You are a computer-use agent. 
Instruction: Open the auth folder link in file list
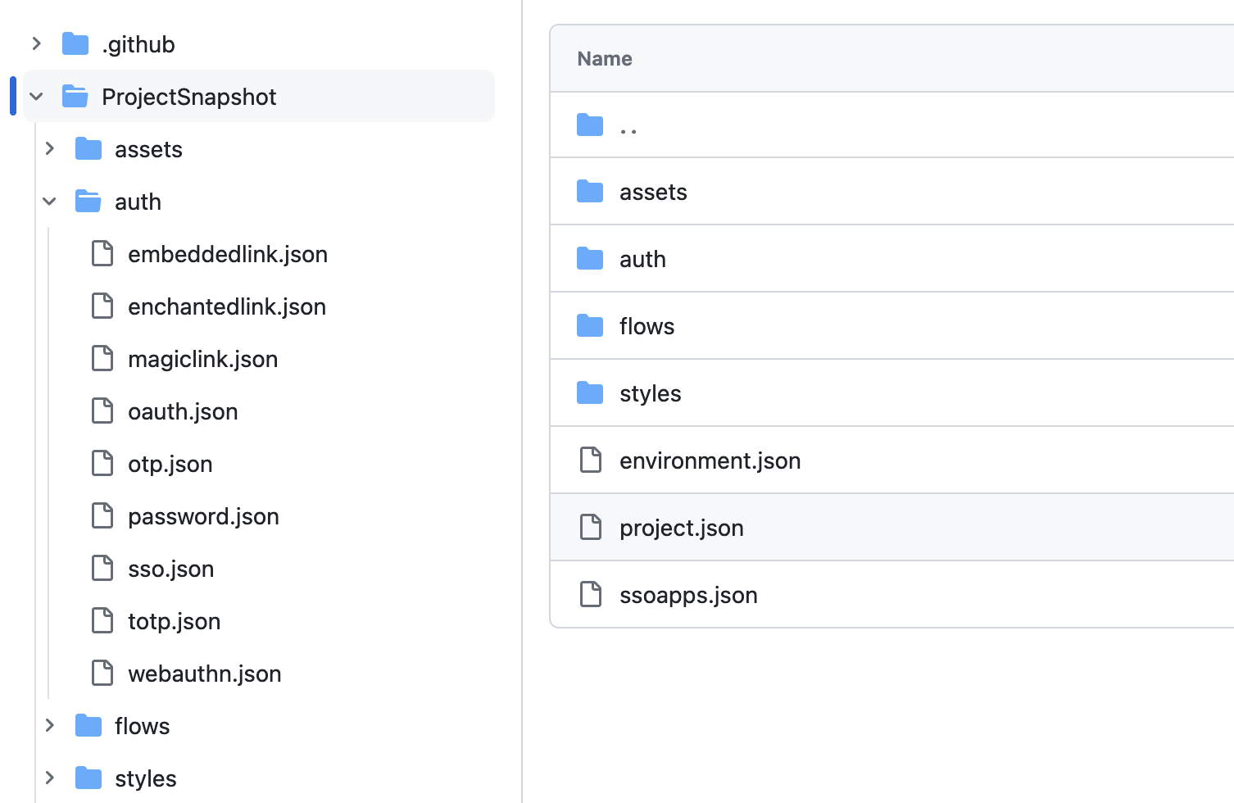642,259
